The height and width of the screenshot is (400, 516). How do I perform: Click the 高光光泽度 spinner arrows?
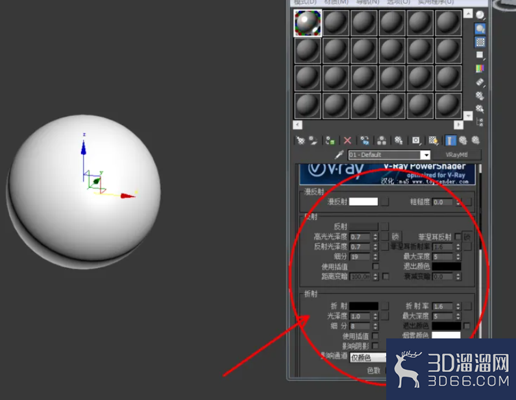point(375,237)
